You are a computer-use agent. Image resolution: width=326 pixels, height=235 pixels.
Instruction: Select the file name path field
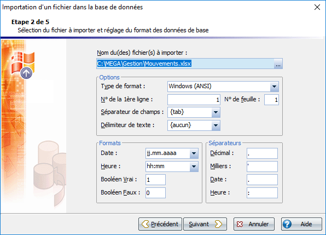pyautogui.click(x=185, y=64)
